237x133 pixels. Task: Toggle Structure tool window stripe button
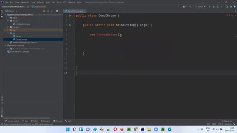click(x=1, y=99)
